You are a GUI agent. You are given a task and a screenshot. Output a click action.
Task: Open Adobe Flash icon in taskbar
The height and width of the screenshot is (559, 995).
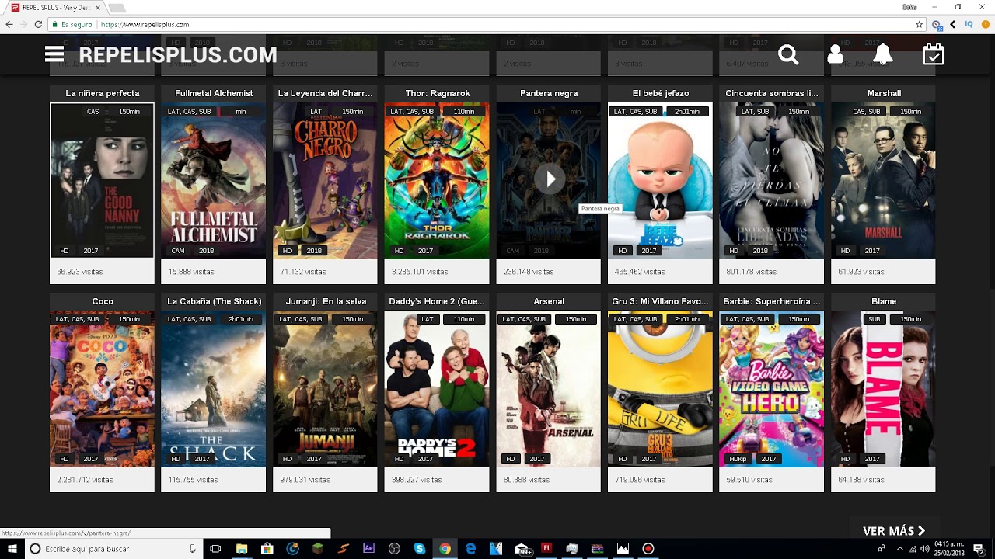pyautogui.click(x=546, y=548)
